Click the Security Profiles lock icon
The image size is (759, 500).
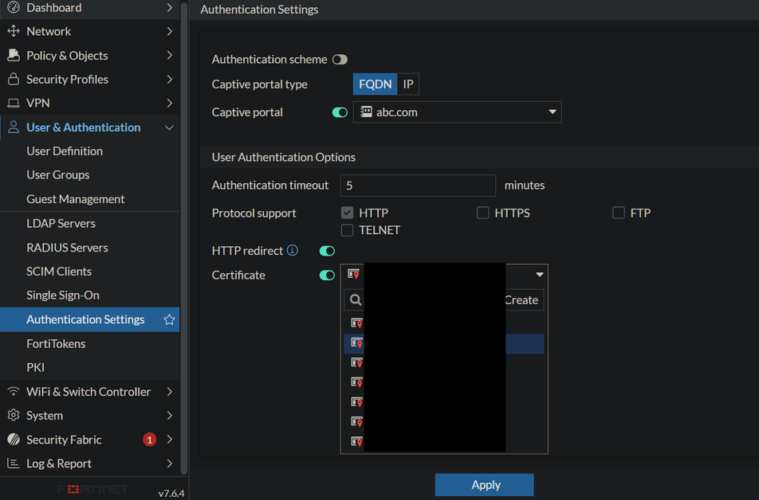[x=14, y=79]
